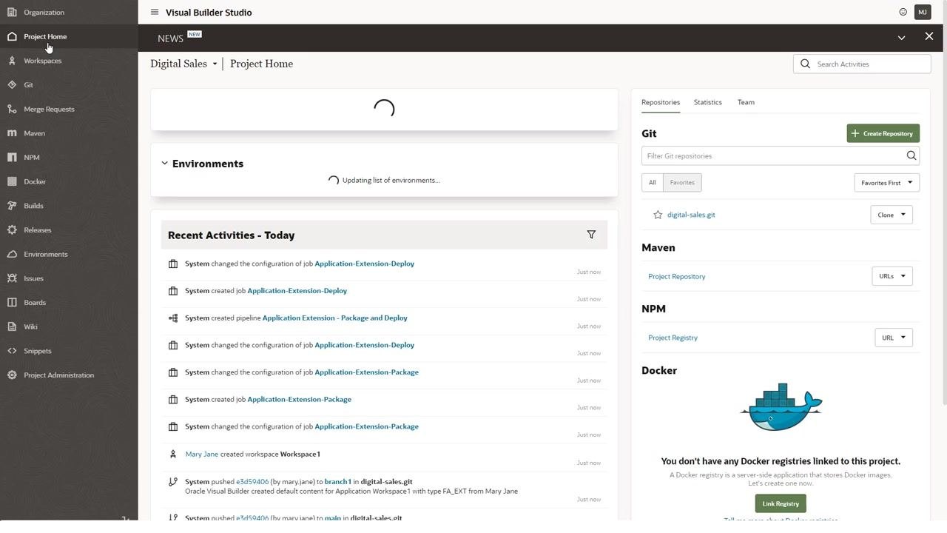This screenshot has height=533, width=947.
Task: Switch to the Statistics tab
Action: tap(708, 102)
